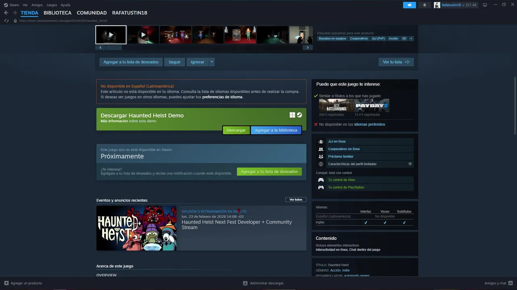Click the plus button to add tags

point(411,39)
